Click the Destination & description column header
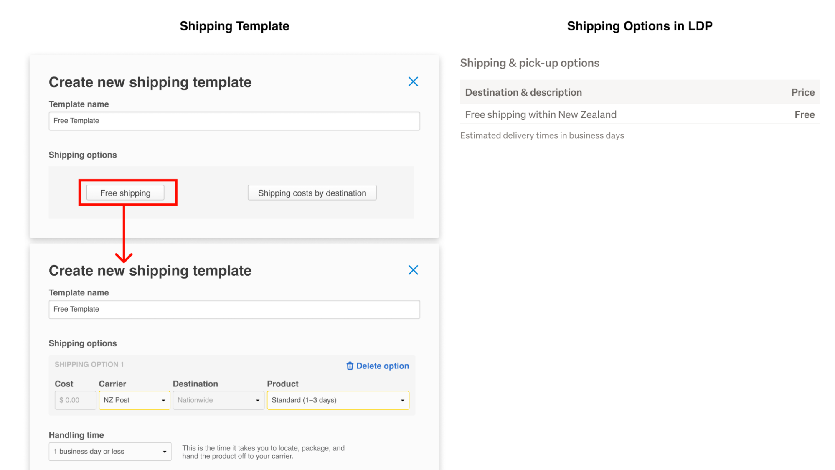 pos(523,92)
